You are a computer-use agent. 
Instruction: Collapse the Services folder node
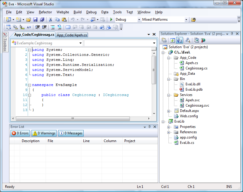168,95
